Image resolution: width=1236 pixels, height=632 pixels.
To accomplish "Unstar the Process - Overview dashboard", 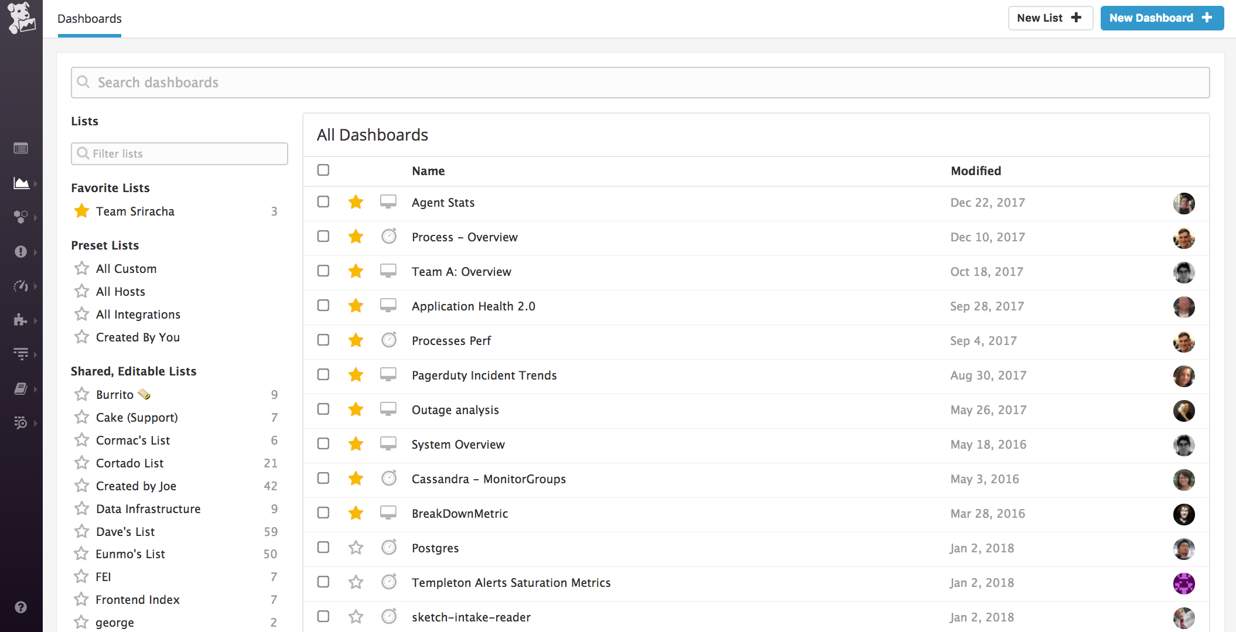I will pyautogui.click(x=356, y=237).
